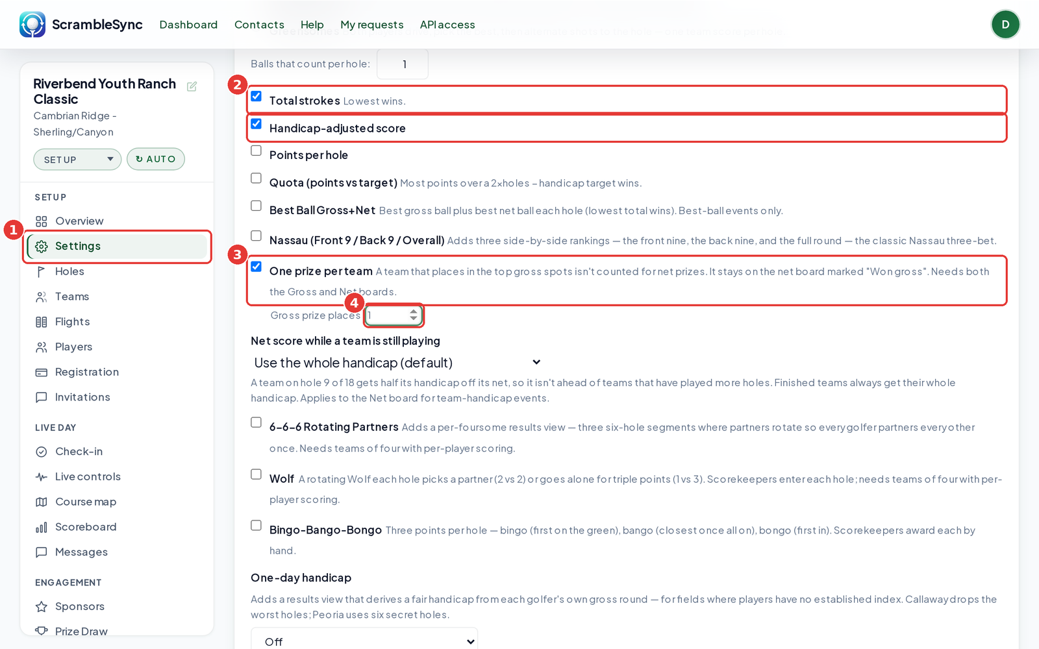The image size is (1039, 649).
Task: Open the Teams page link
Action: click(x=72, y=297)
